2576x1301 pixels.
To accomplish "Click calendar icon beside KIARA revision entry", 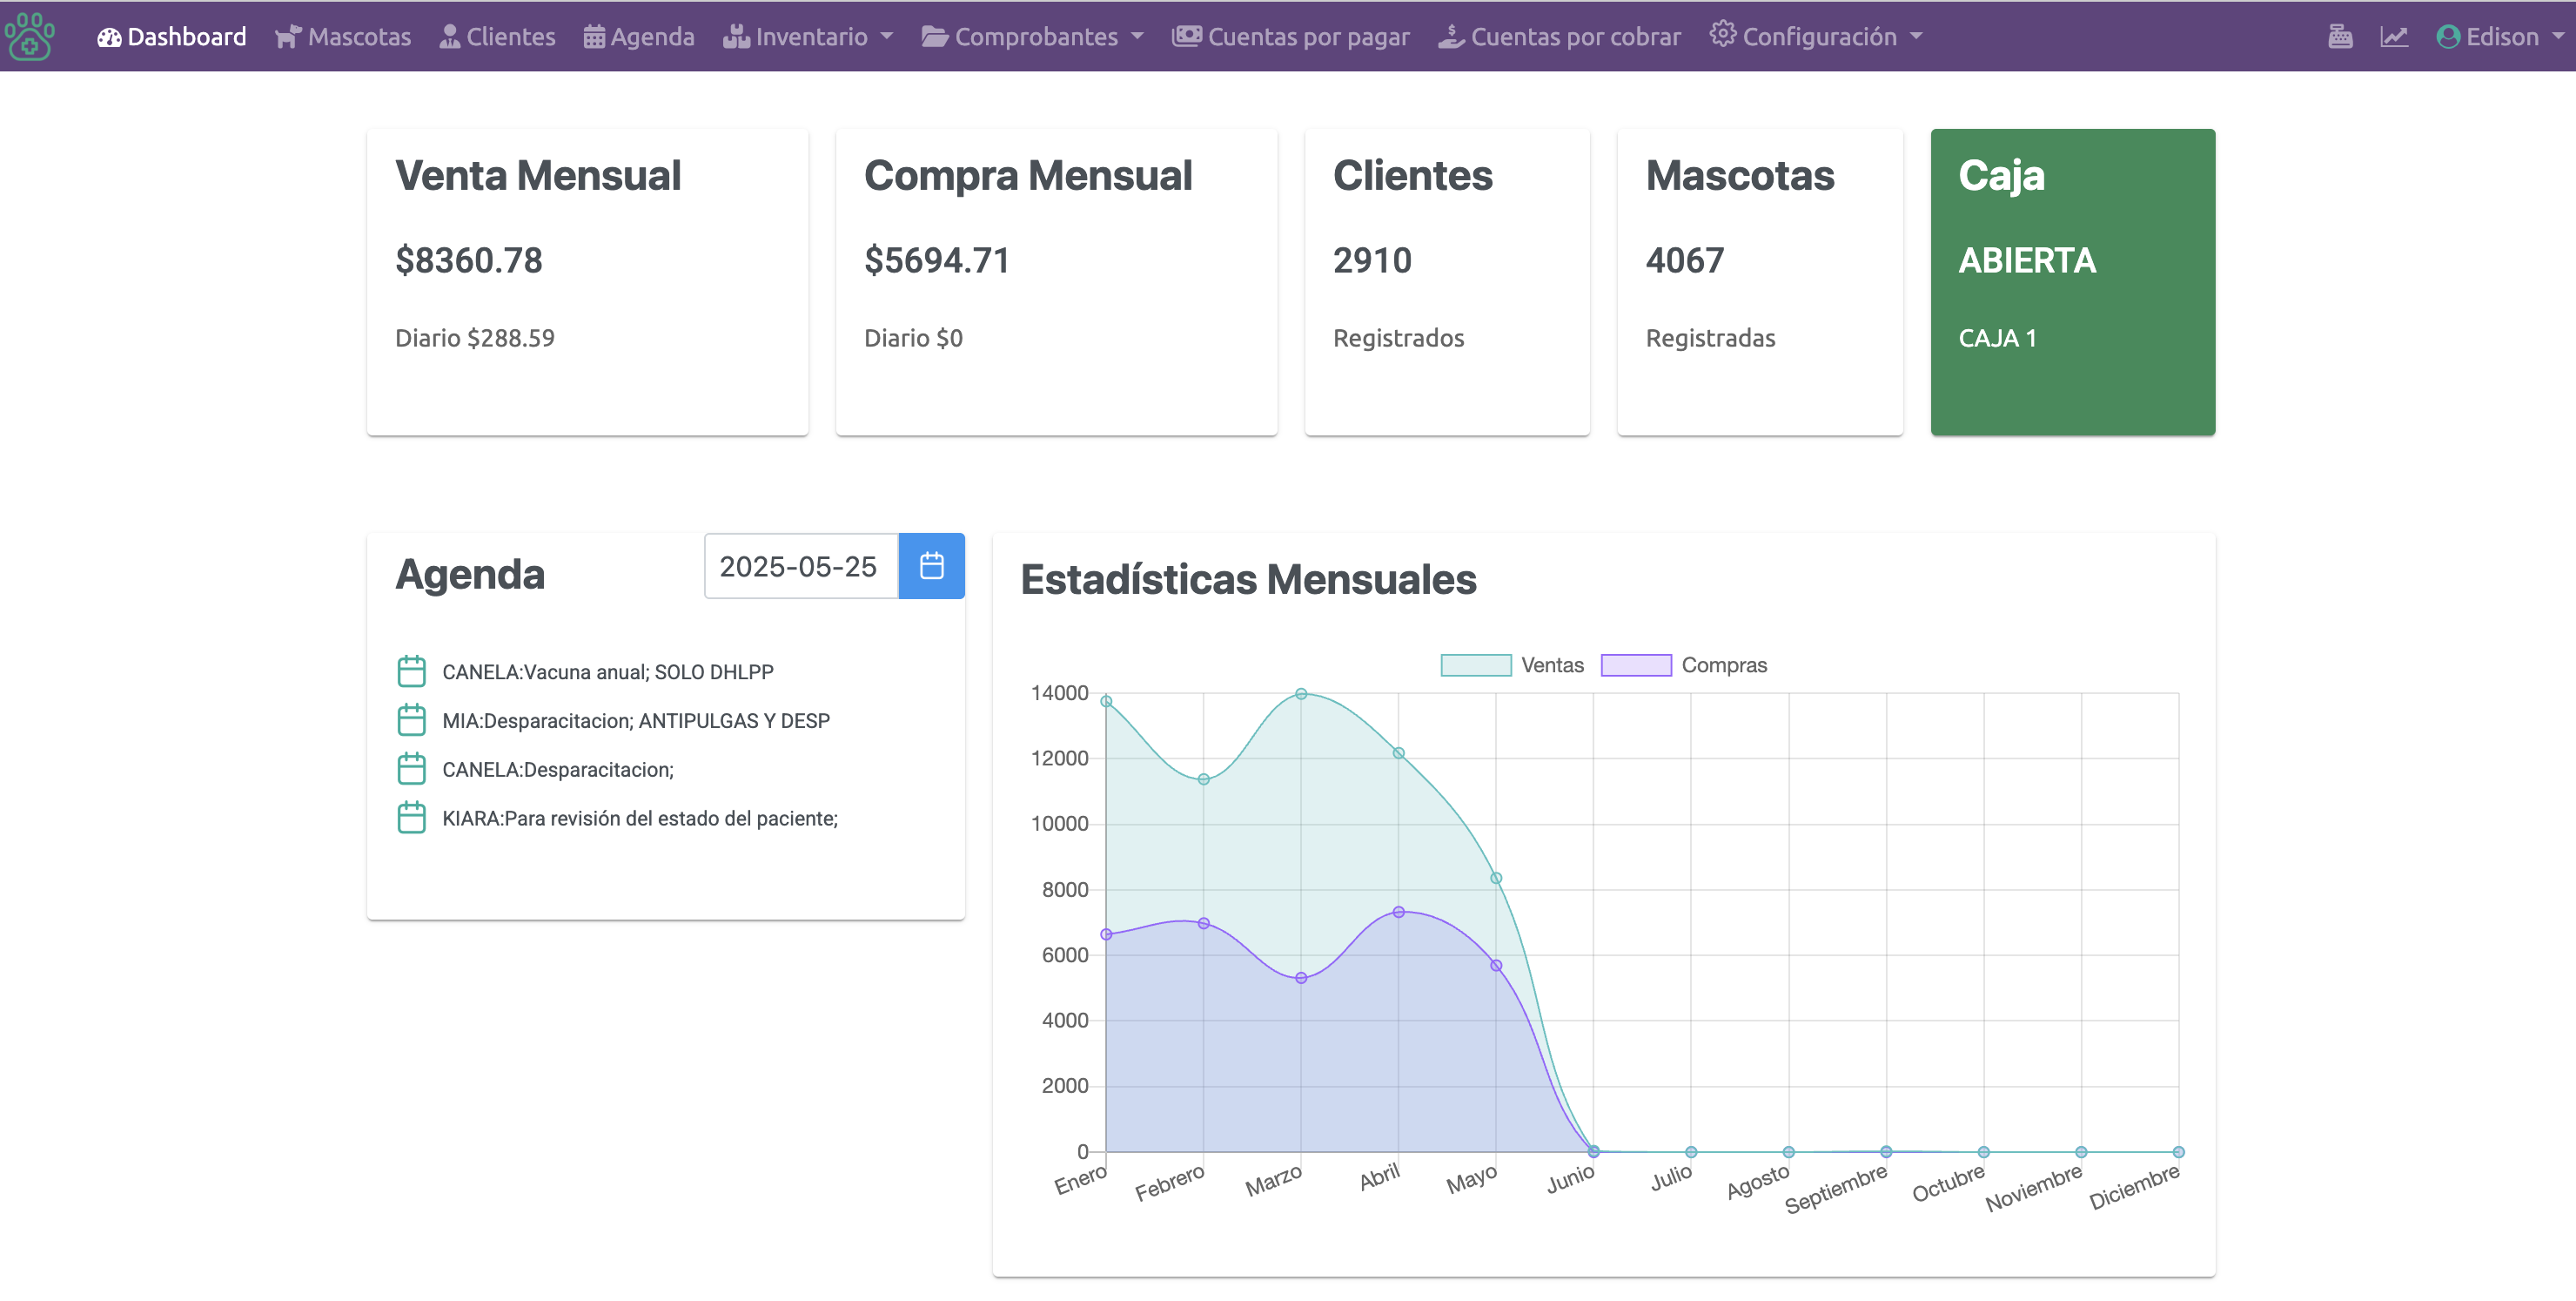I will tap(411, 819).
